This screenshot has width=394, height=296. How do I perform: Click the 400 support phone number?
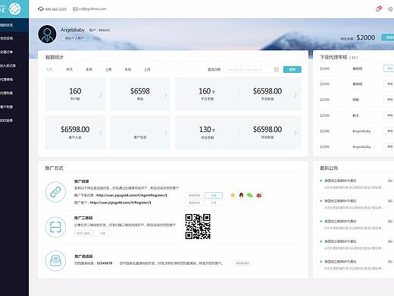tap(56, 9)
